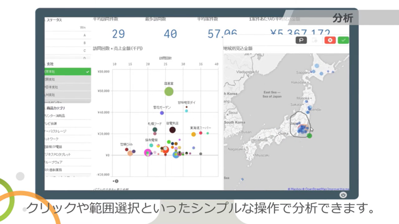Activate the lasso selection tool icon

click(x=301, y=40)
